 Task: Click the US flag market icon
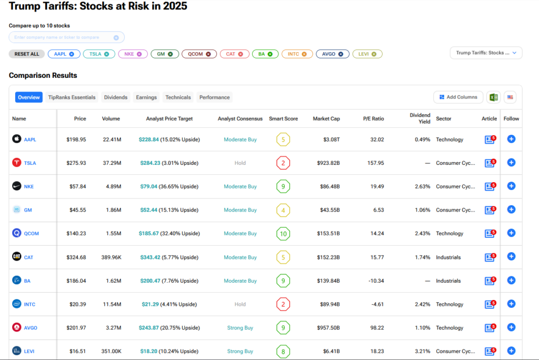click(x=510, y=97)
